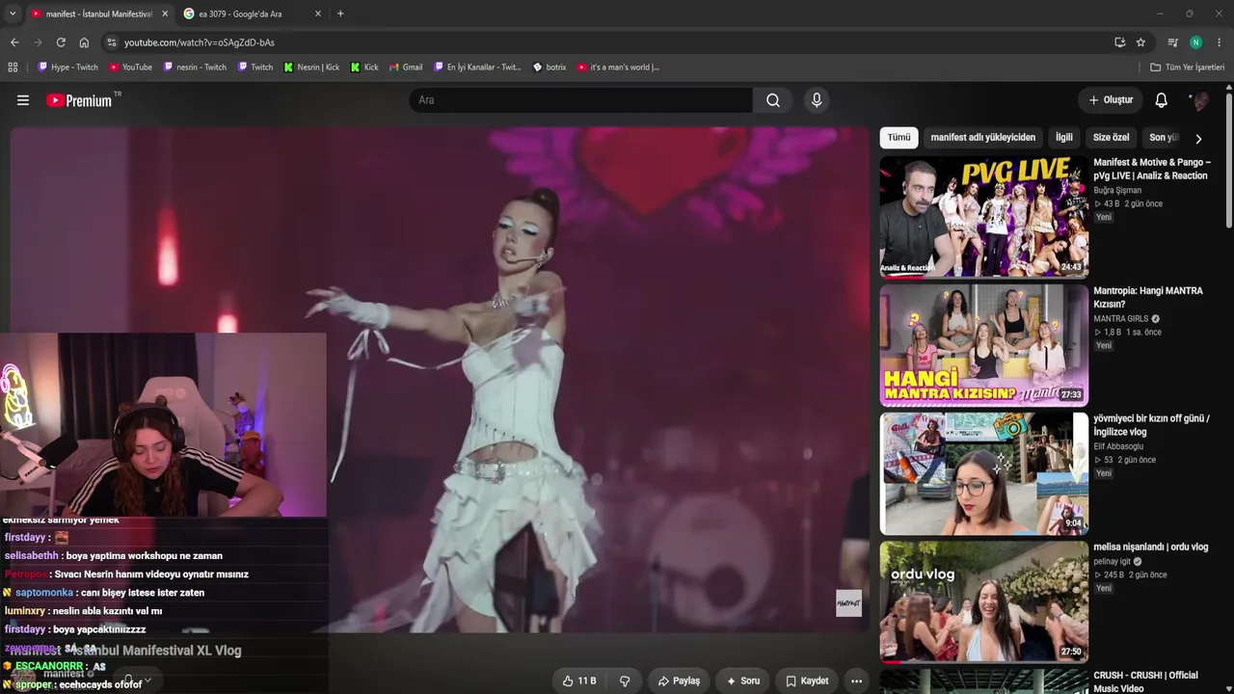This screenshot has width=1234, height=694.
Task: Open 'Tüm Yer İşaretleri' bookmarks folder
Action: click(1187, 67)
